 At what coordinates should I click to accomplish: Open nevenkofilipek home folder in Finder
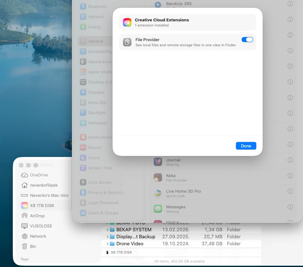(39, 185)
